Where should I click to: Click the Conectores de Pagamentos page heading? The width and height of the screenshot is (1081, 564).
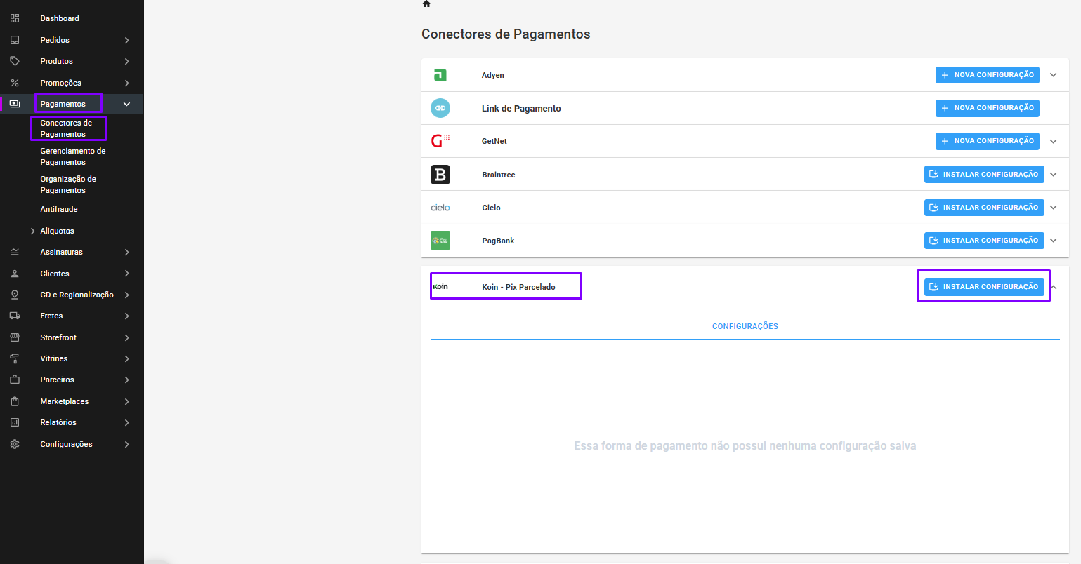[506, 34]
